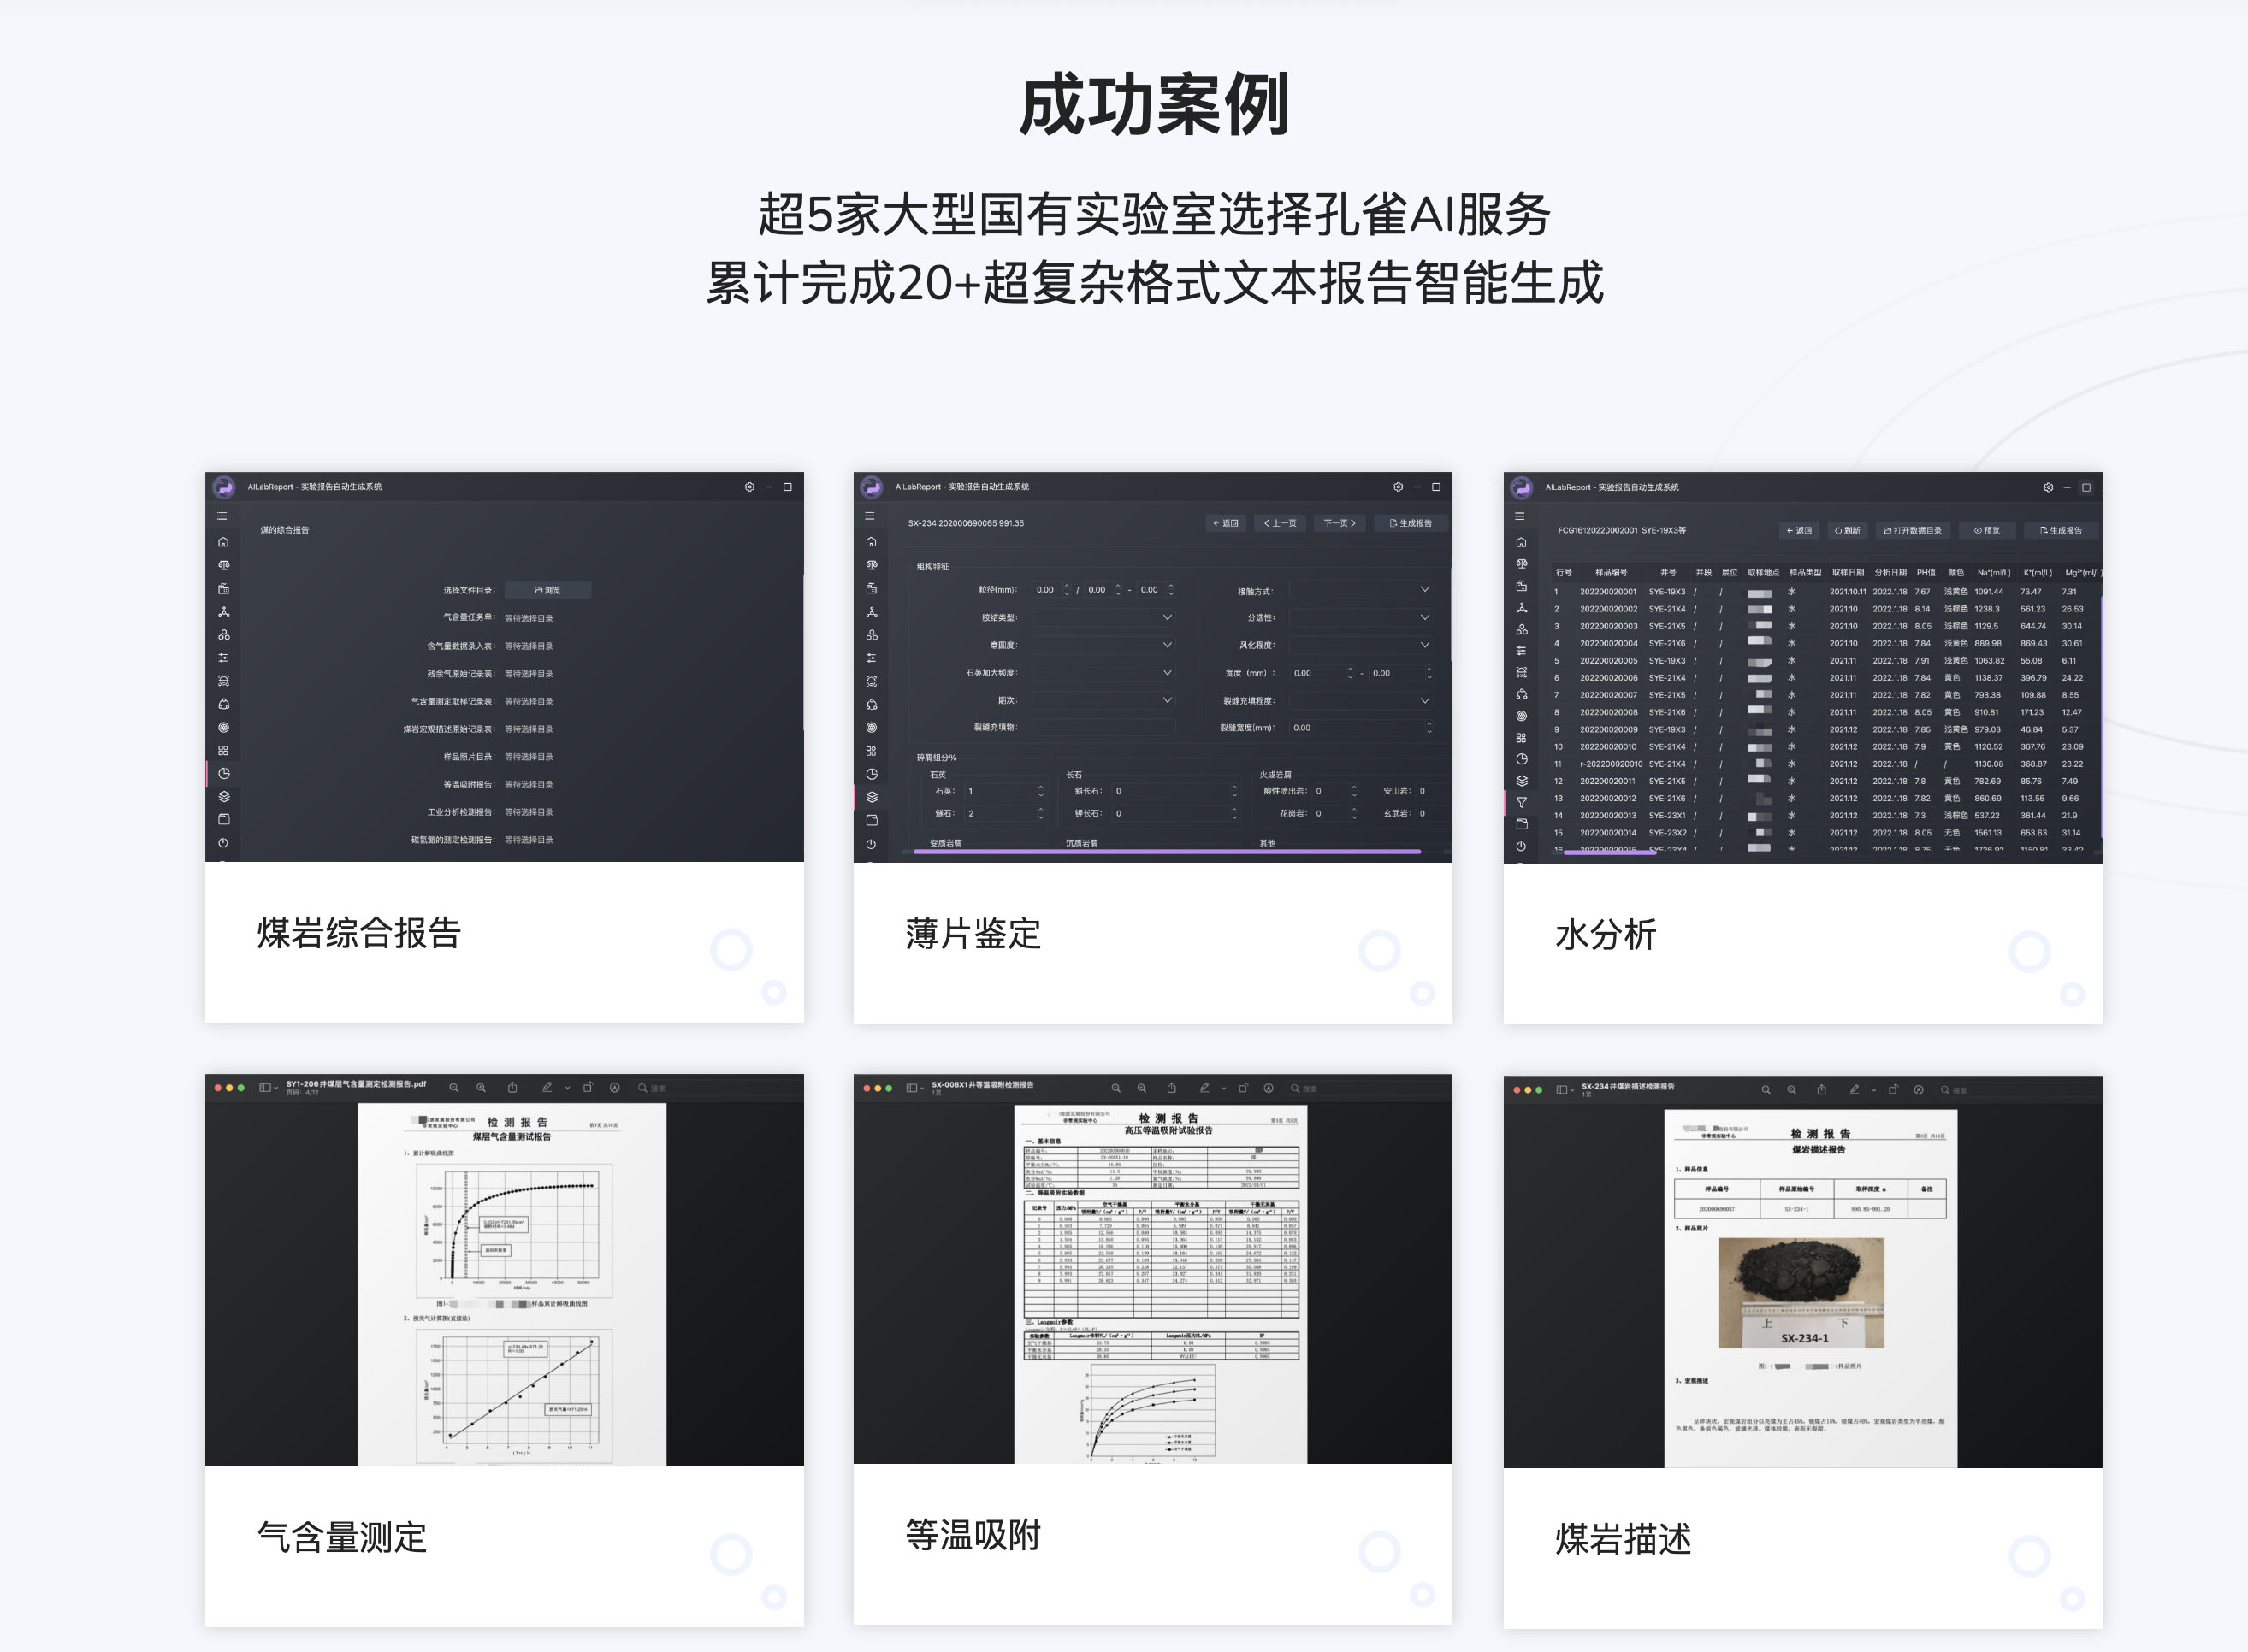Click the PH值 column header in 水分析 table

[x=1926, y=573]
